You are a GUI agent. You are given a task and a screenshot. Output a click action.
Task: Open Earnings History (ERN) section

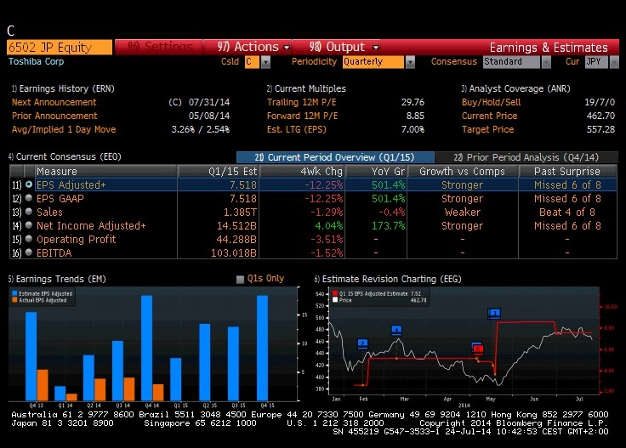pos(63,88)
